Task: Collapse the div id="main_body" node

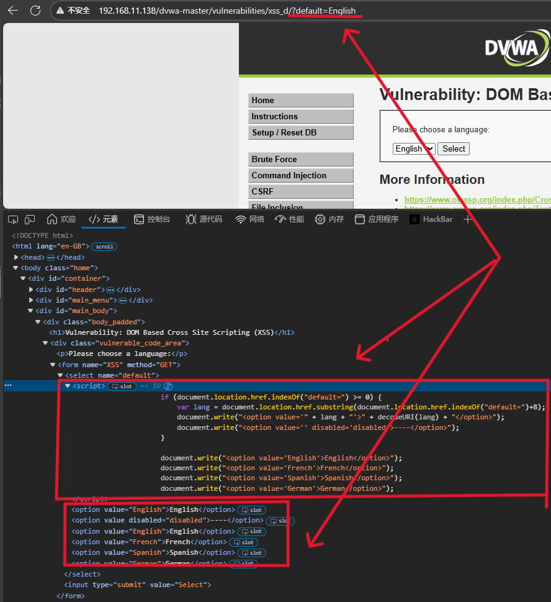Action: tap(32, 311)
